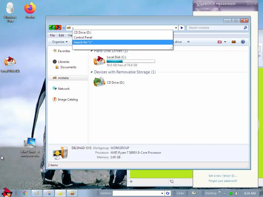Click Local Disk (C:) capacity bar
The height and width of the screenshot is (197, 263).
click(131, 61)
